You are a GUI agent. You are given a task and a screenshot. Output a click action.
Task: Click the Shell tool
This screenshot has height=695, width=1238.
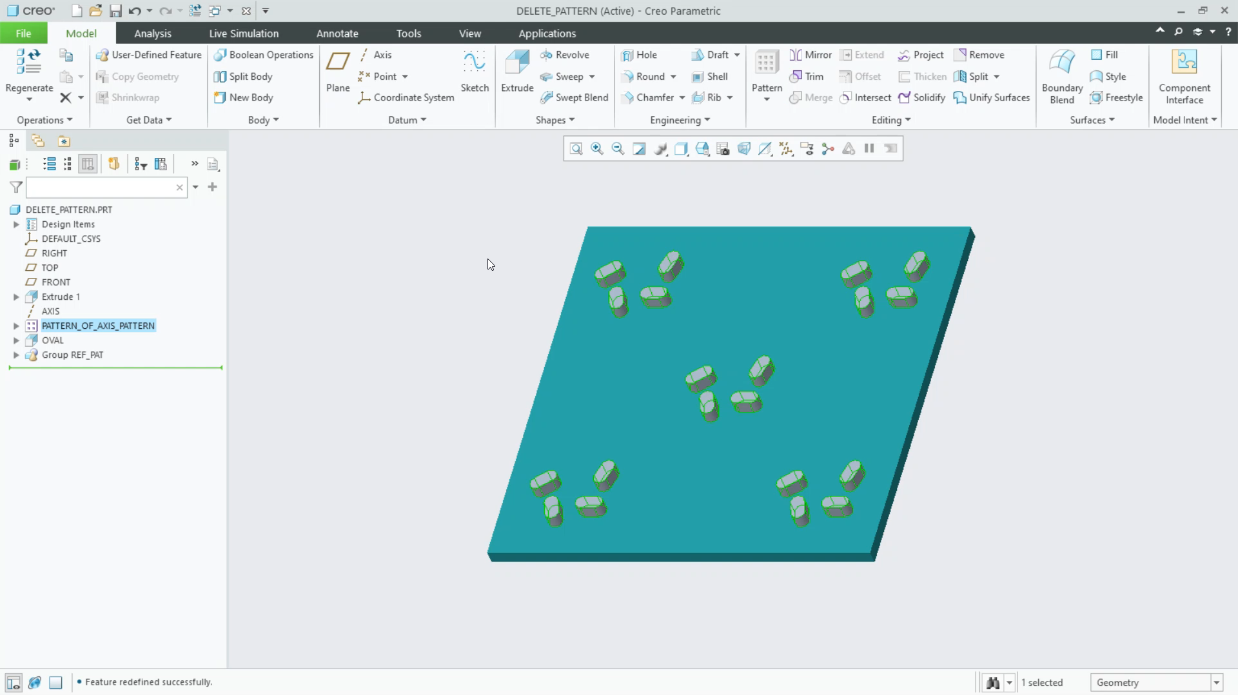pyautogui.click(x=709, y=76)
